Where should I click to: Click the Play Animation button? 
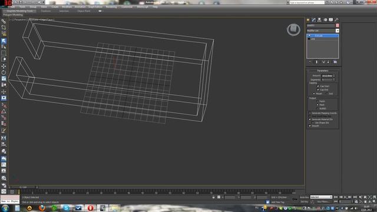(x=346, y=197)
